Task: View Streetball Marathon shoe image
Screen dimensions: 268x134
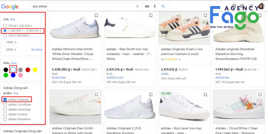Action: 239,28
